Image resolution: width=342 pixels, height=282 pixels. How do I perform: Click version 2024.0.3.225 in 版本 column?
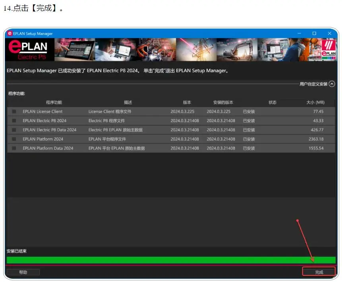(x=182, y=111)
